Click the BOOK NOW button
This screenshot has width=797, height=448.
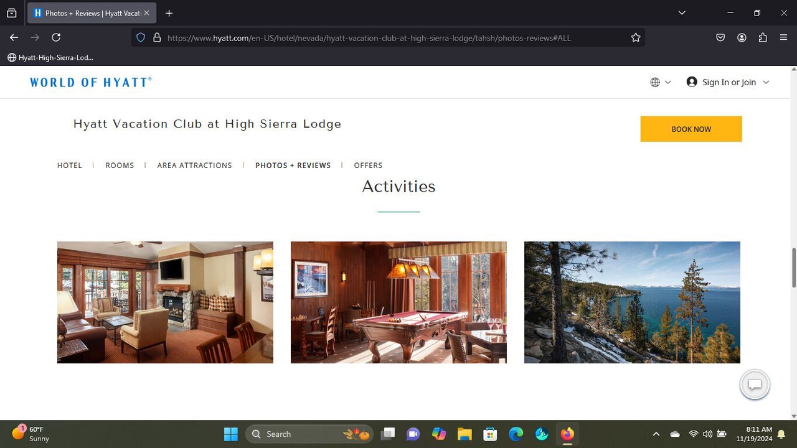pos(691,129)
